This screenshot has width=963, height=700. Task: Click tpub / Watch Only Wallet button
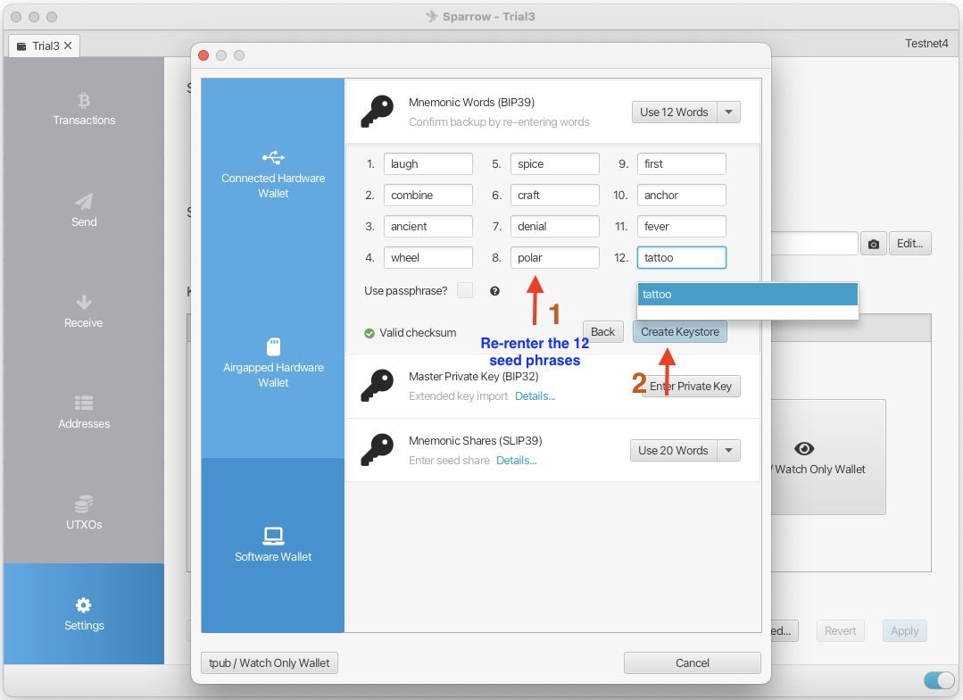[269, 663]
